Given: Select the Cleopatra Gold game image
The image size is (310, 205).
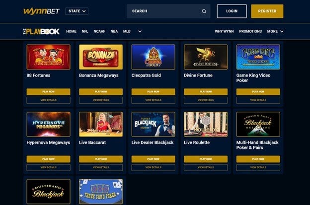Looking at the screenshot, I should (x=153, y=57).
